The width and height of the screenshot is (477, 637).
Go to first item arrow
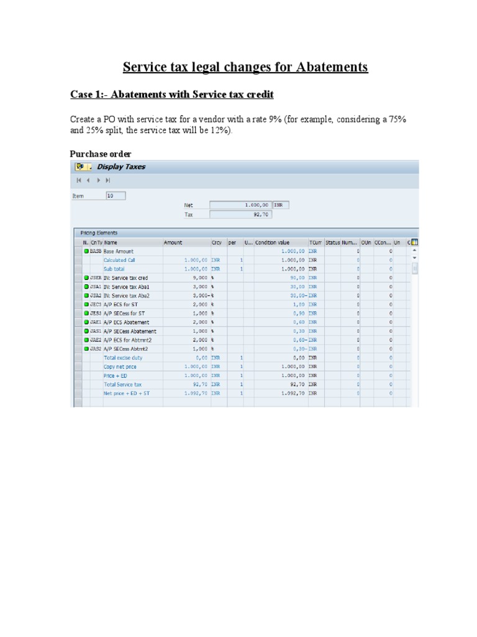pyautogui.click(x=79, y=180)
